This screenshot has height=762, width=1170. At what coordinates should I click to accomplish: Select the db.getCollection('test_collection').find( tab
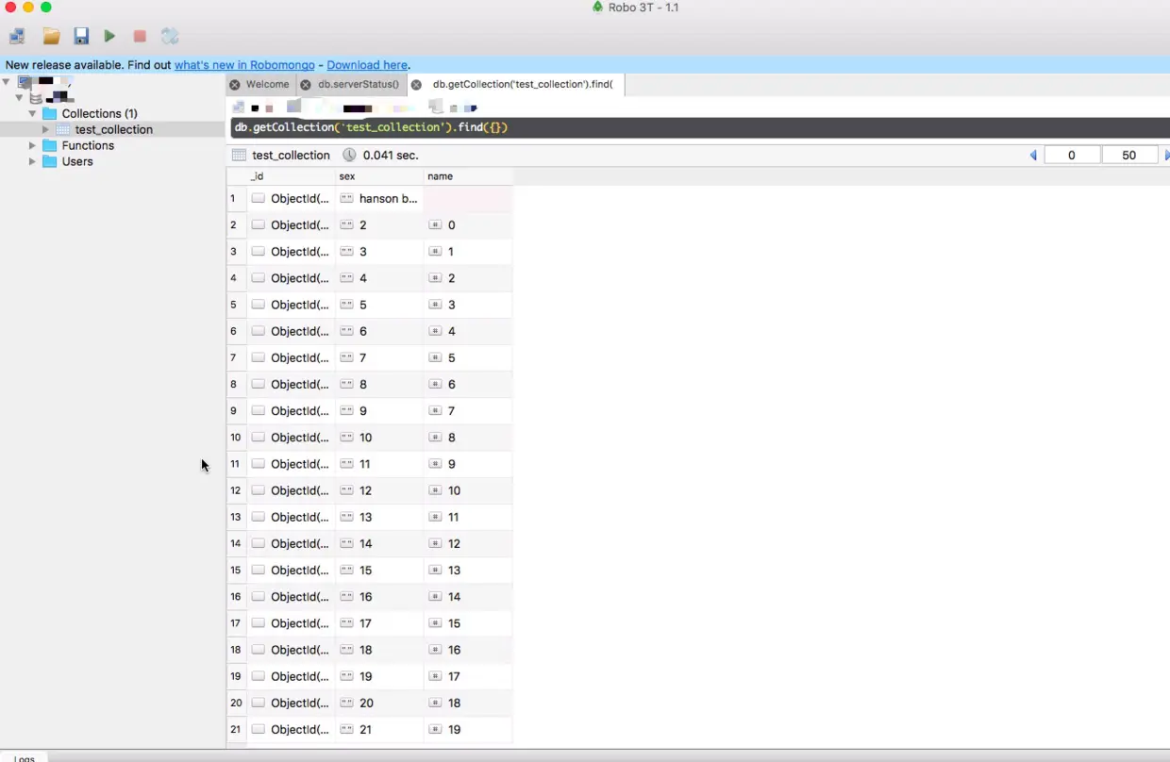pyautogui.click(x=523, y=84)
